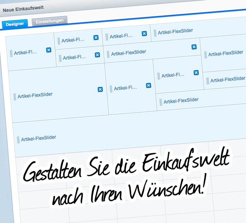246x223 pixels.
Task: Select the lower Artikel-FlexSlider cut off at right edge
Action: click(x=228, y=79)
